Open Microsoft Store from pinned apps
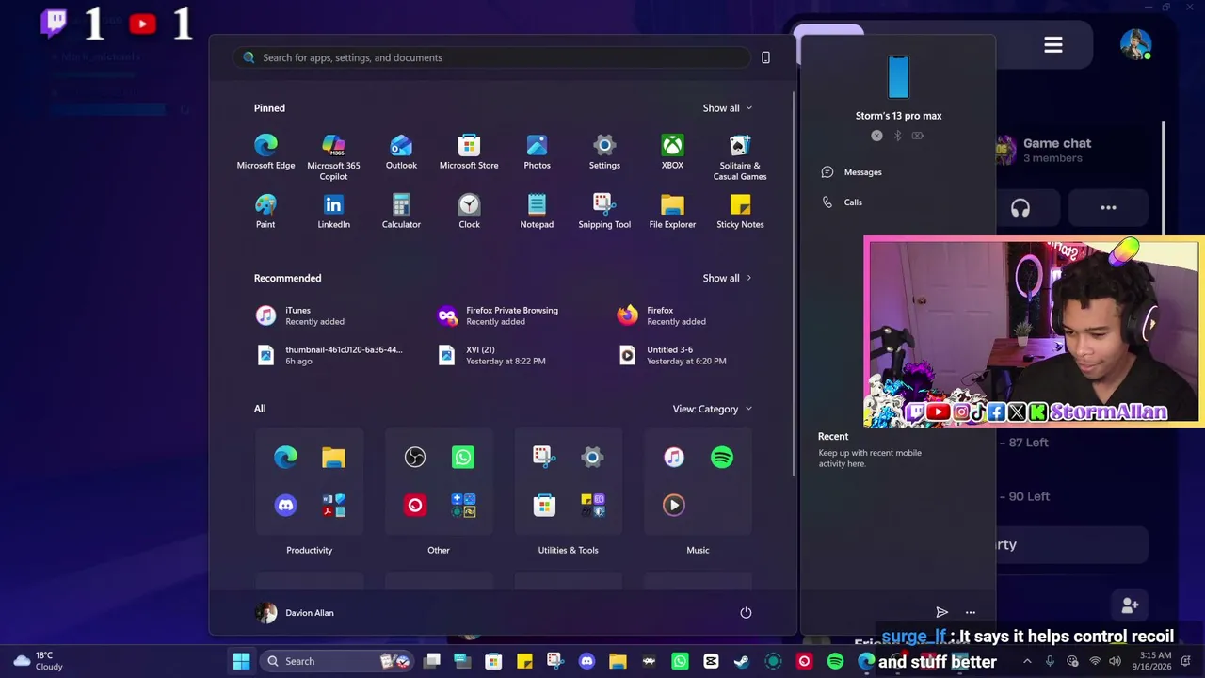Viewport: 1205px width, 678px height. click(469, 153)
